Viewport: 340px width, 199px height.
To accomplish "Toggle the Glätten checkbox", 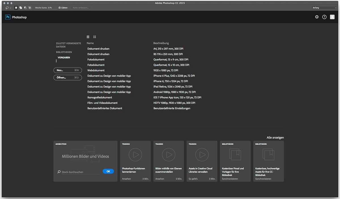I will [x=59, y=8].
